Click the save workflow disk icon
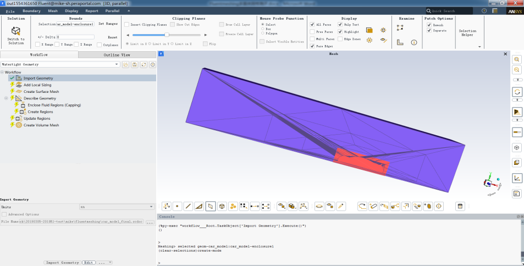 pos(134,64)
